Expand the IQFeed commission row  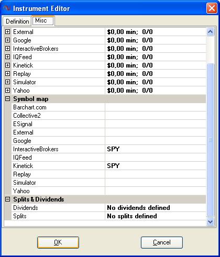click(7, 57)
